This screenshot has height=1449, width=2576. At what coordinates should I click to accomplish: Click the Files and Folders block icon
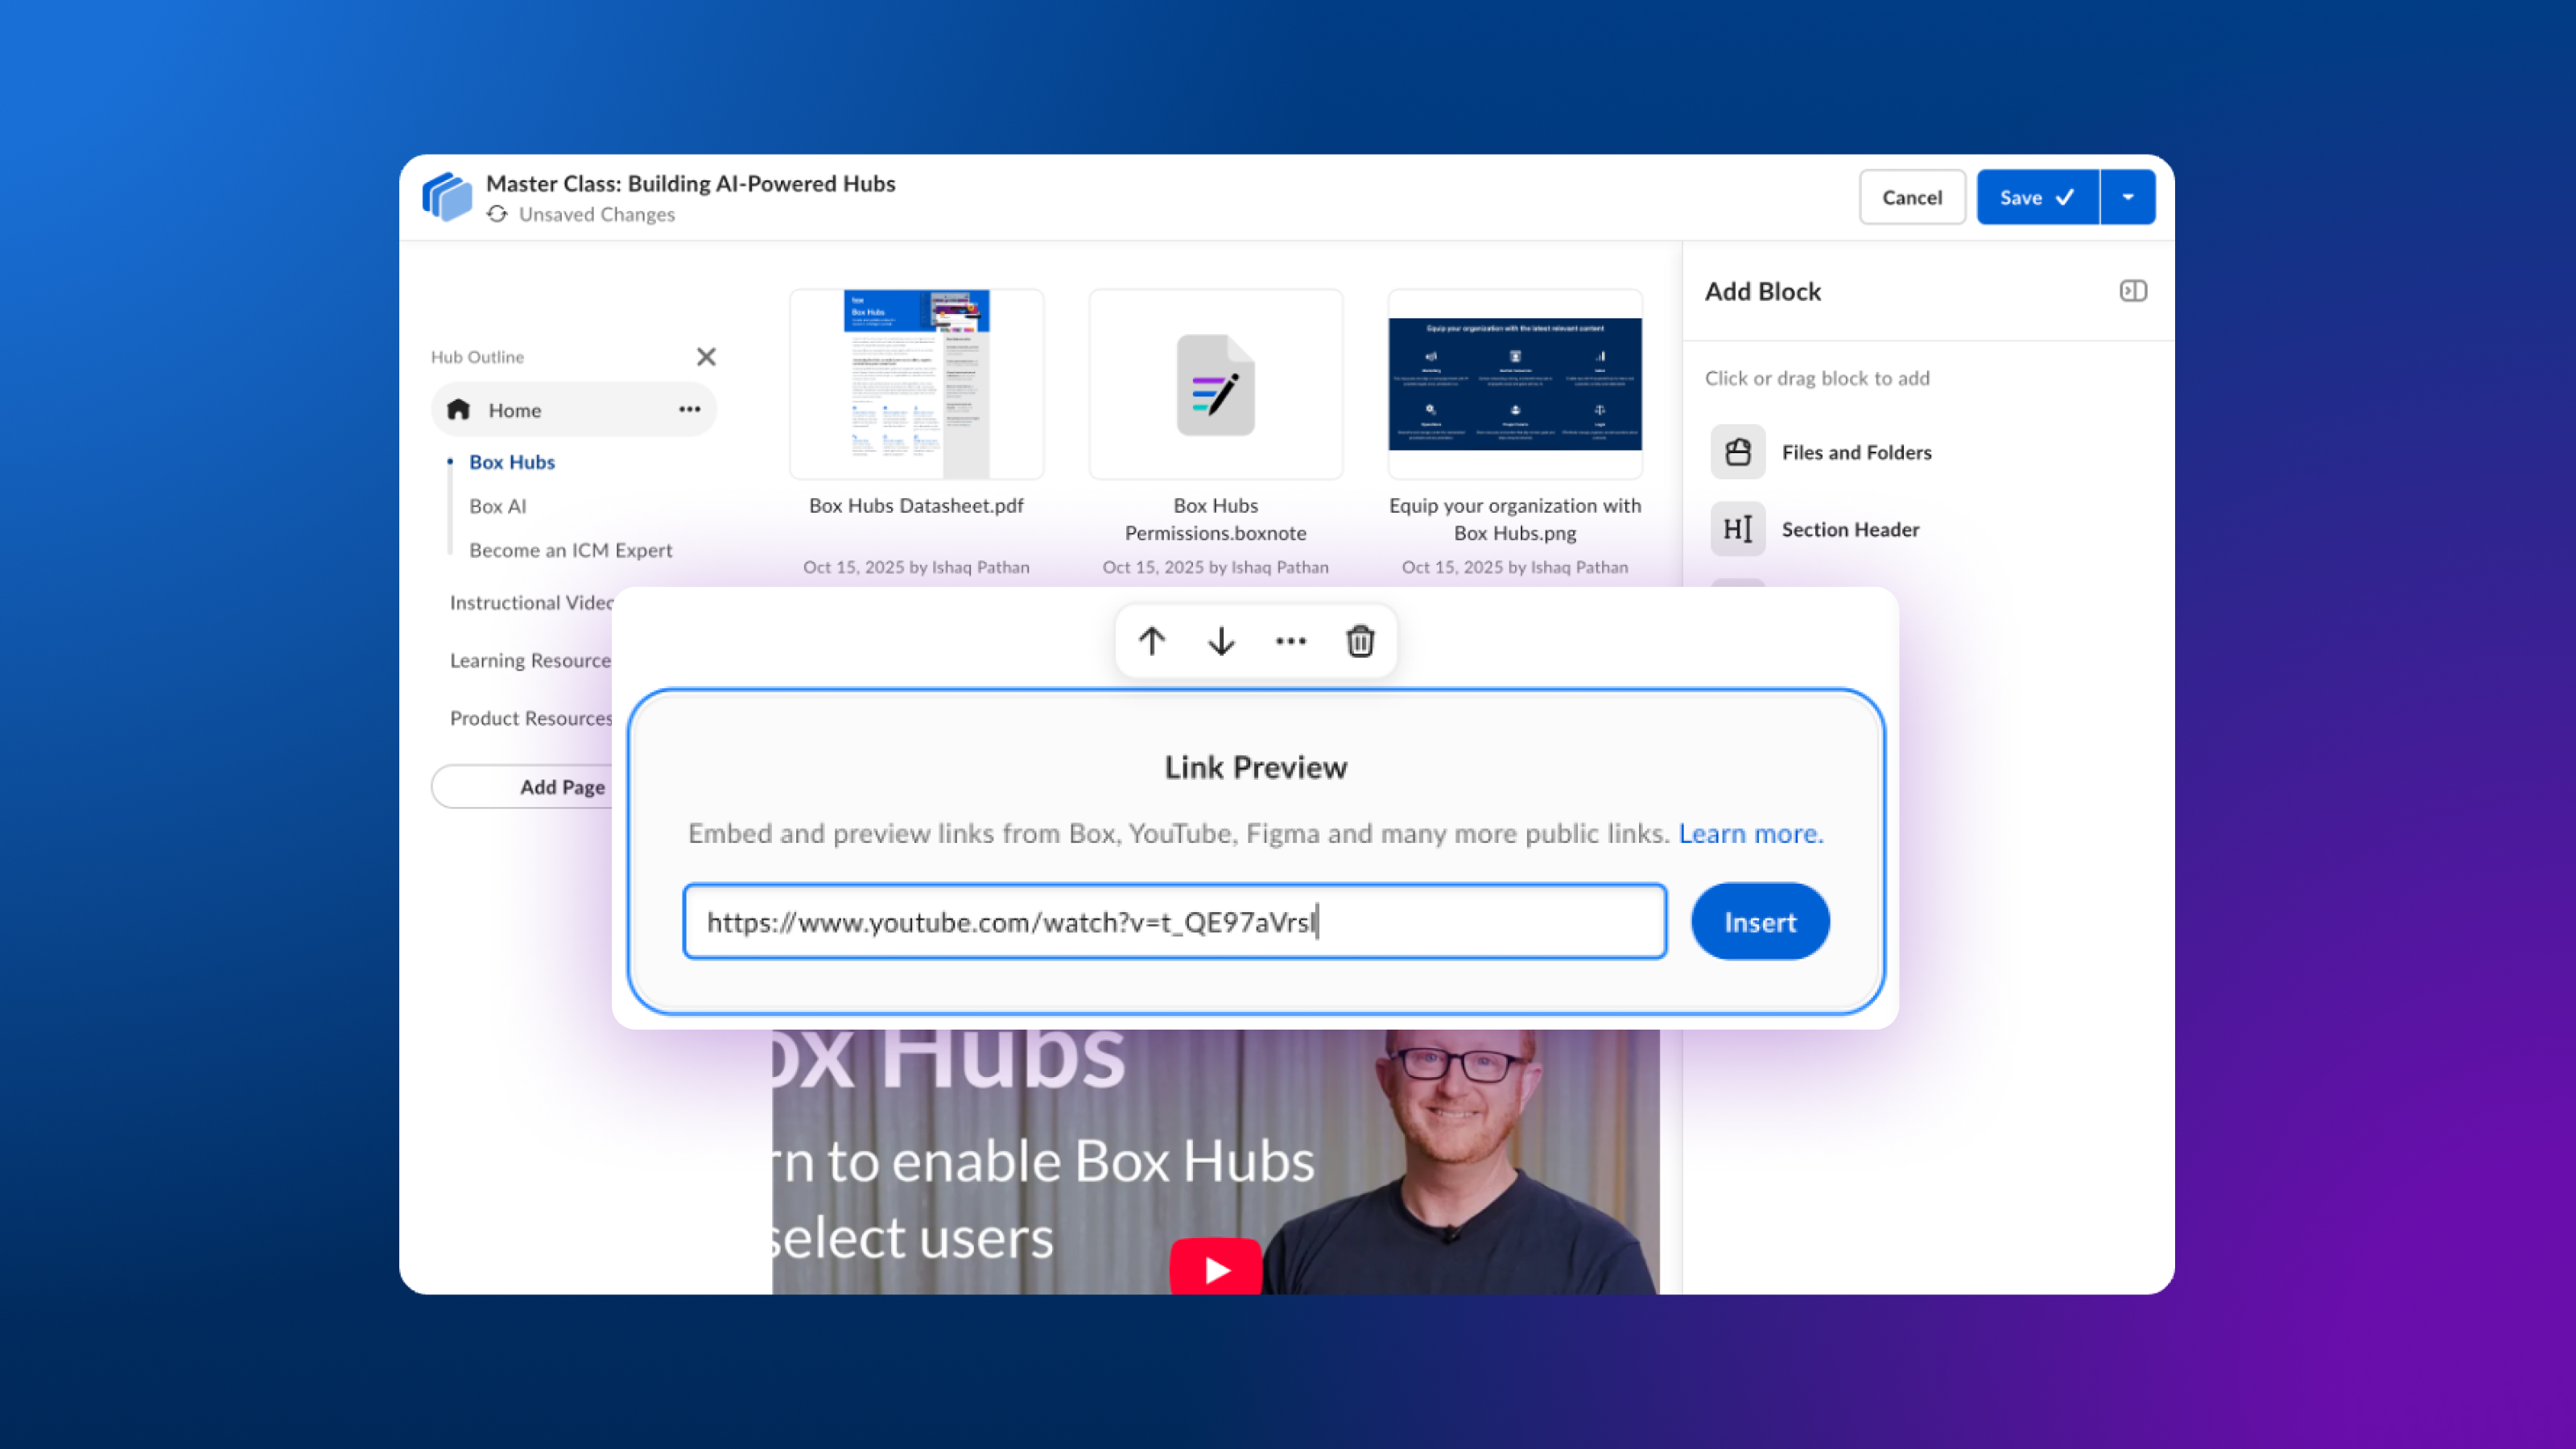(1737, 452)
